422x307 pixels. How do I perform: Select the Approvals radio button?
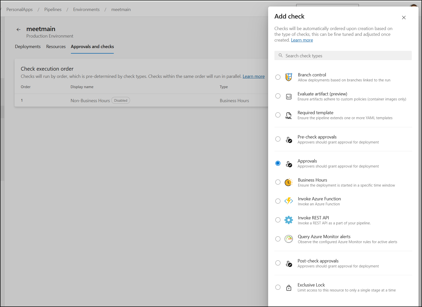pos(278,163)
